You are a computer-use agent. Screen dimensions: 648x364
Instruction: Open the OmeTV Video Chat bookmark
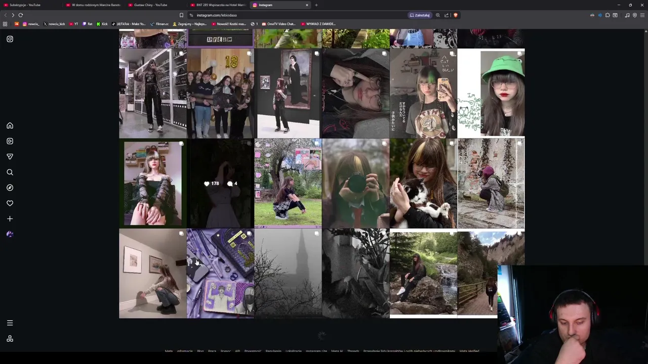[278, 24]
